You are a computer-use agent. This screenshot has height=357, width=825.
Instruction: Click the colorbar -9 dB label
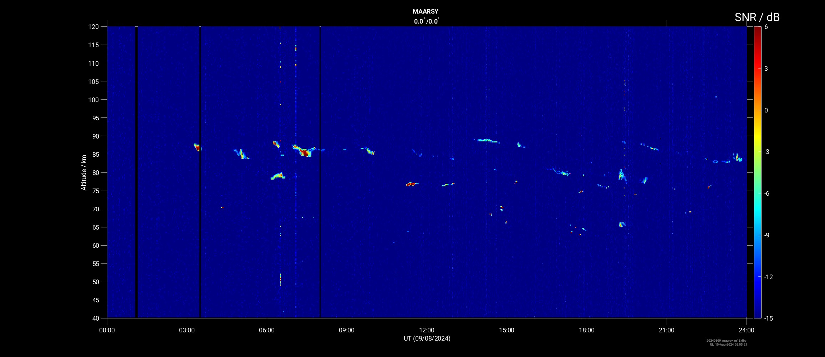coord(767,235)
